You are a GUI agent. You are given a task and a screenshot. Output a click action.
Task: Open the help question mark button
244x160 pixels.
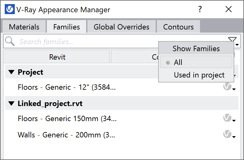click(x=200, y=9)
